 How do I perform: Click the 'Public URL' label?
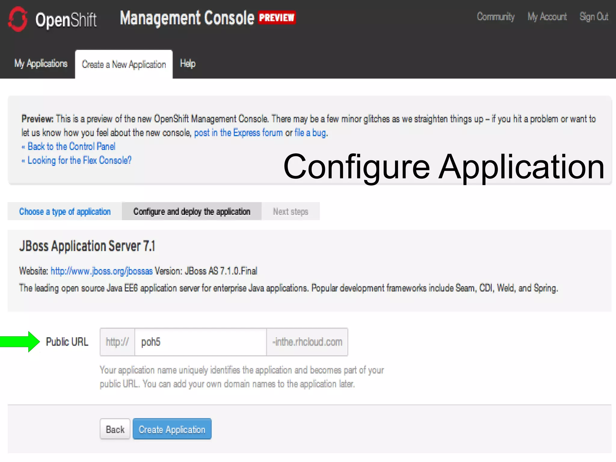[67, 342]
